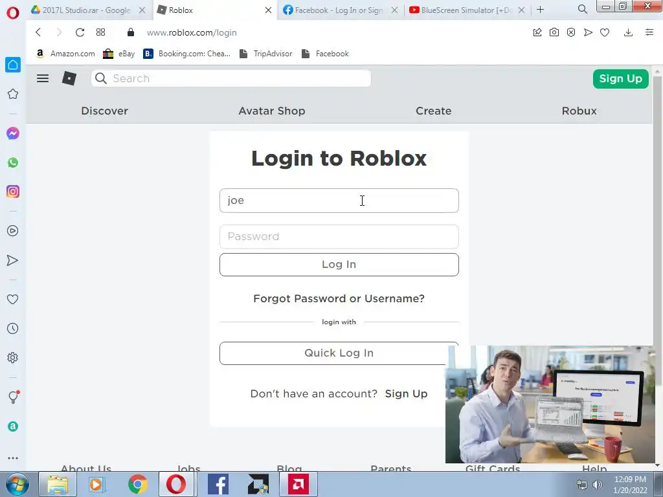Click the video ad thumbnail
663x497 pixels.
(x=550, y=404)
